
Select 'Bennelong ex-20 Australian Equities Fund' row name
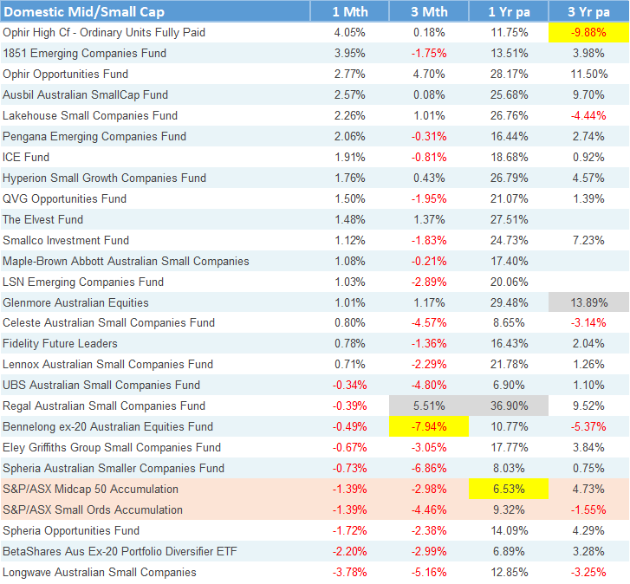pos(107,427)
